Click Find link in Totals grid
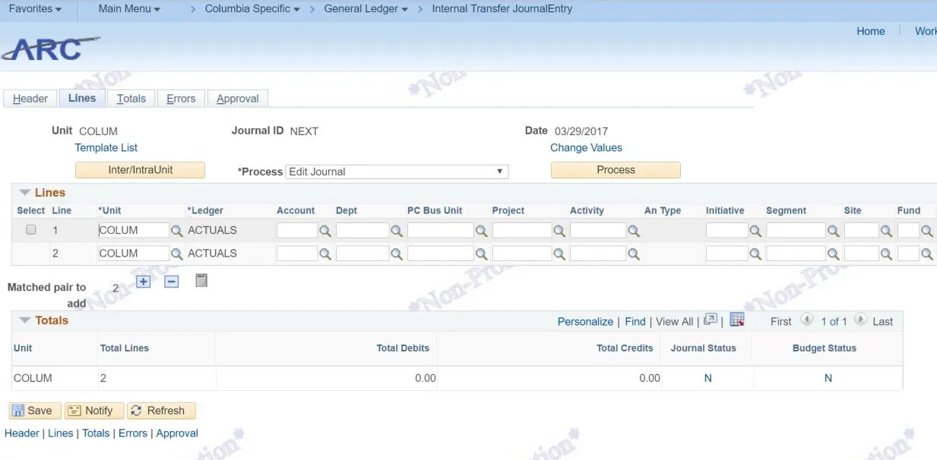This screenshot has height=460, width=937. 635,322
